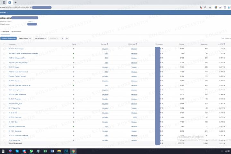Click stop status icon of '11.02.19 2=3'
Screen dimensions: 231x154
(74, 113)
